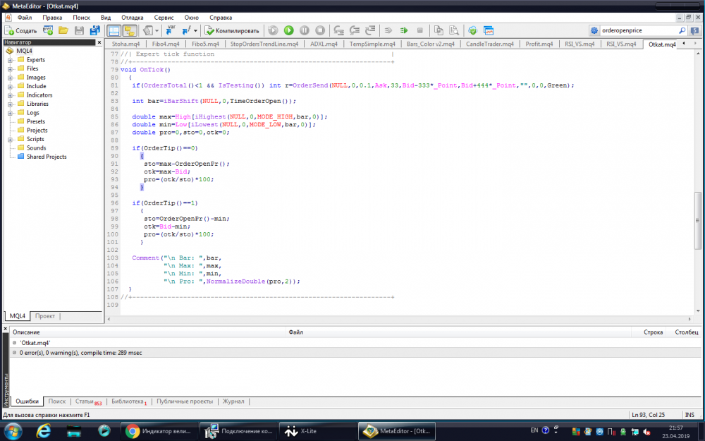Click the green profiling arrow icon

click(404, 30)
